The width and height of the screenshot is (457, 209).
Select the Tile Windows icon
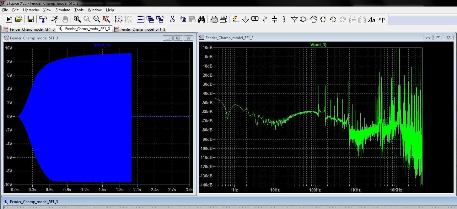pos(141,19)
